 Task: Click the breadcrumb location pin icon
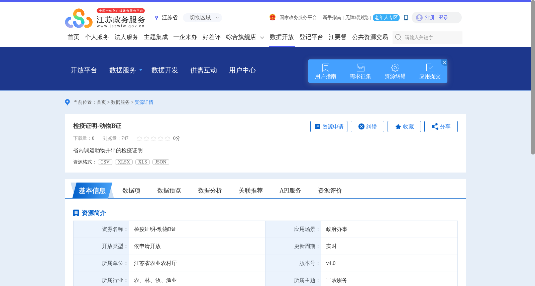(67, 102)
